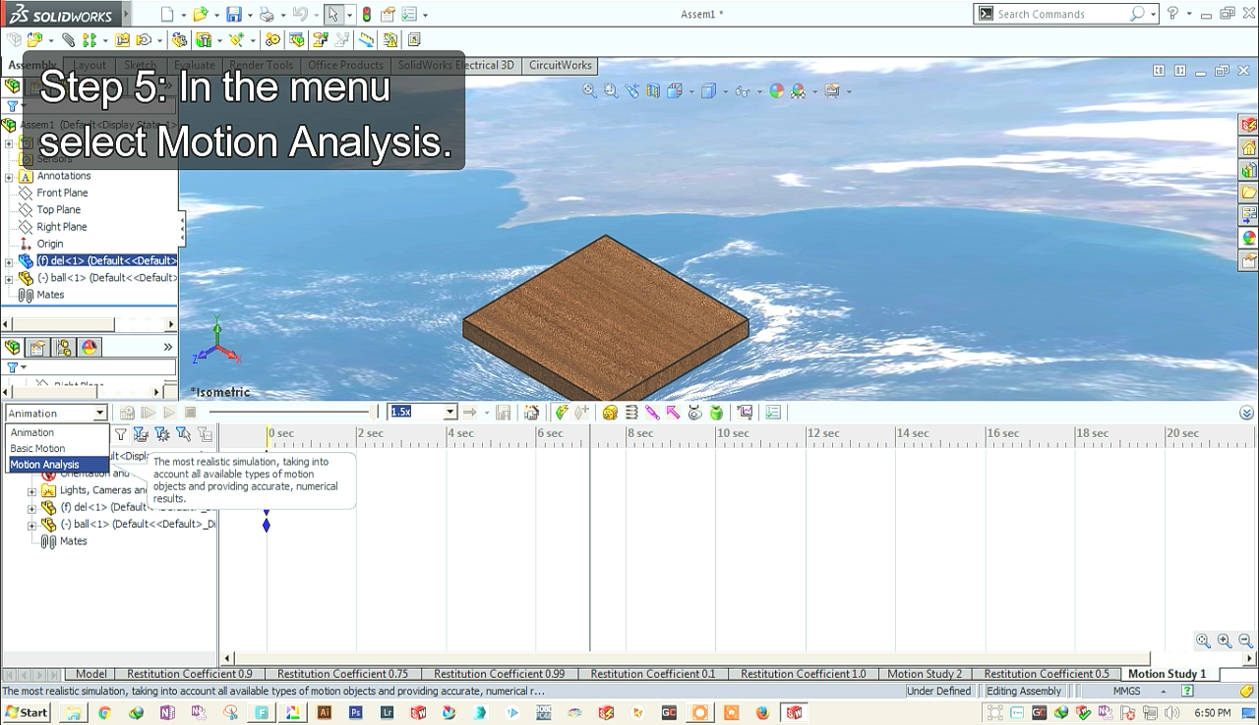Open the CircuitWorks ribbon tab
The width and height of the screenshot is (1259, 725).
pos(560,66)
